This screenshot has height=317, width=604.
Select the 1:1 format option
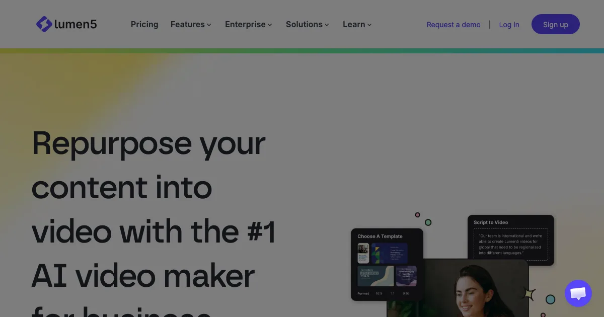point(393,293)
